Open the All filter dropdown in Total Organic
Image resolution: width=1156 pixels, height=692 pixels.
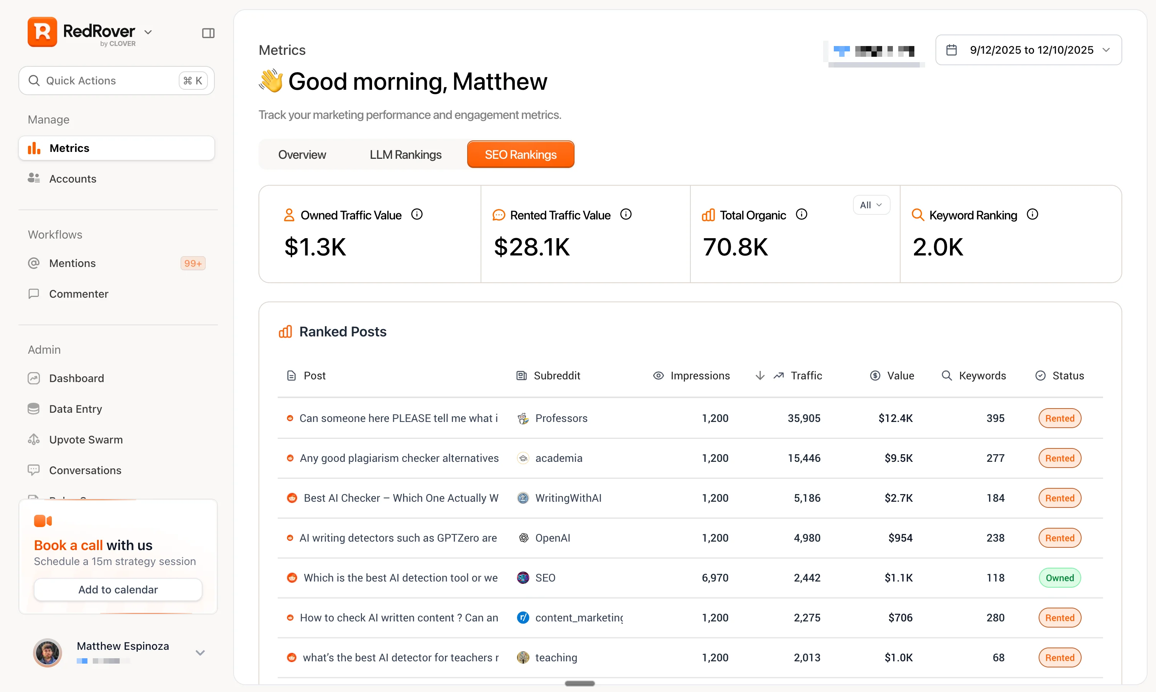click(871, 205)
